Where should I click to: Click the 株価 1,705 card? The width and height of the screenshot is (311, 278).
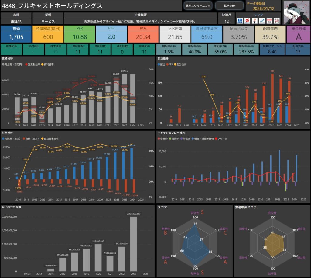point(16,34)
